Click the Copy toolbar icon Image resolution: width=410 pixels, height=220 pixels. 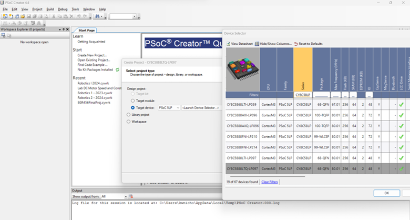pyautogui.click(x=59, y=16)
